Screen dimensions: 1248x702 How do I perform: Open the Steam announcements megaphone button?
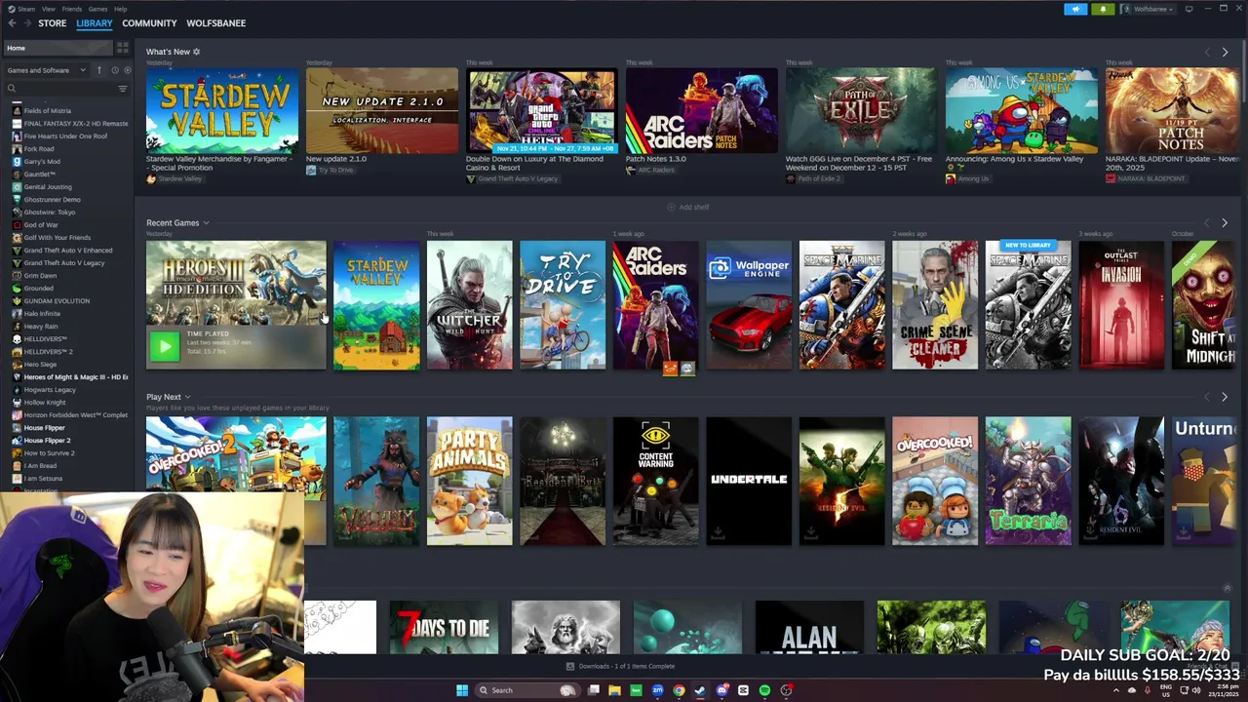(x=1075, y=9)
